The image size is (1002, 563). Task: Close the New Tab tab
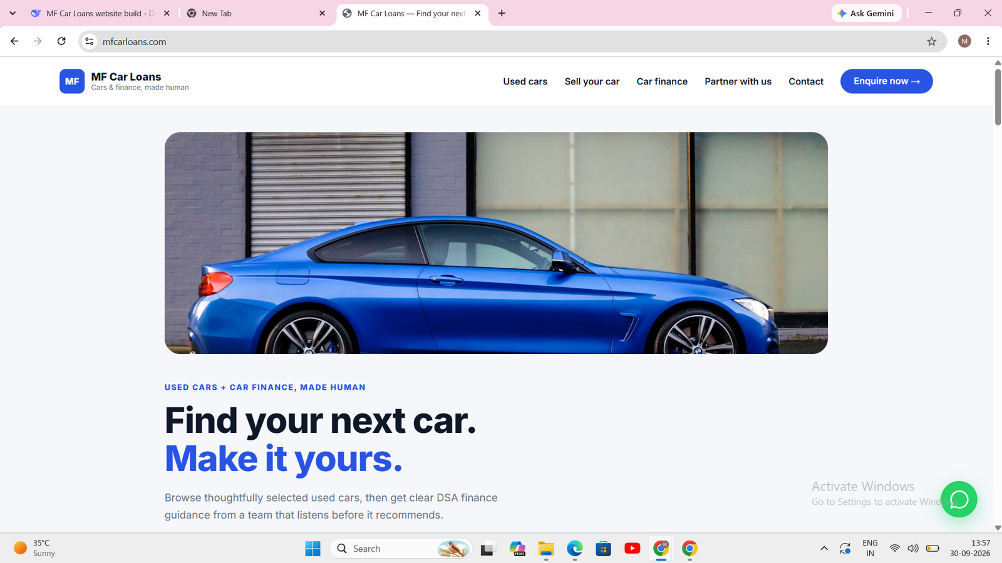[322, 13]
